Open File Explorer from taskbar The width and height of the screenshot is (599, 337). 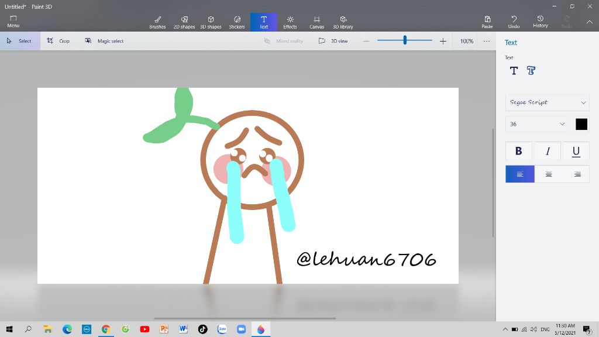tap(47, 329)
